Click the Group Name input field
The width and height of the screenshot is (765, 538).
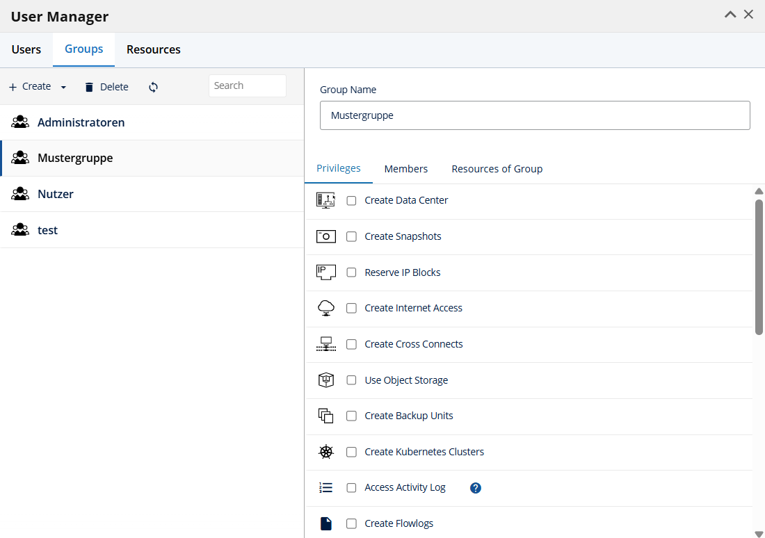click(535, 115)
